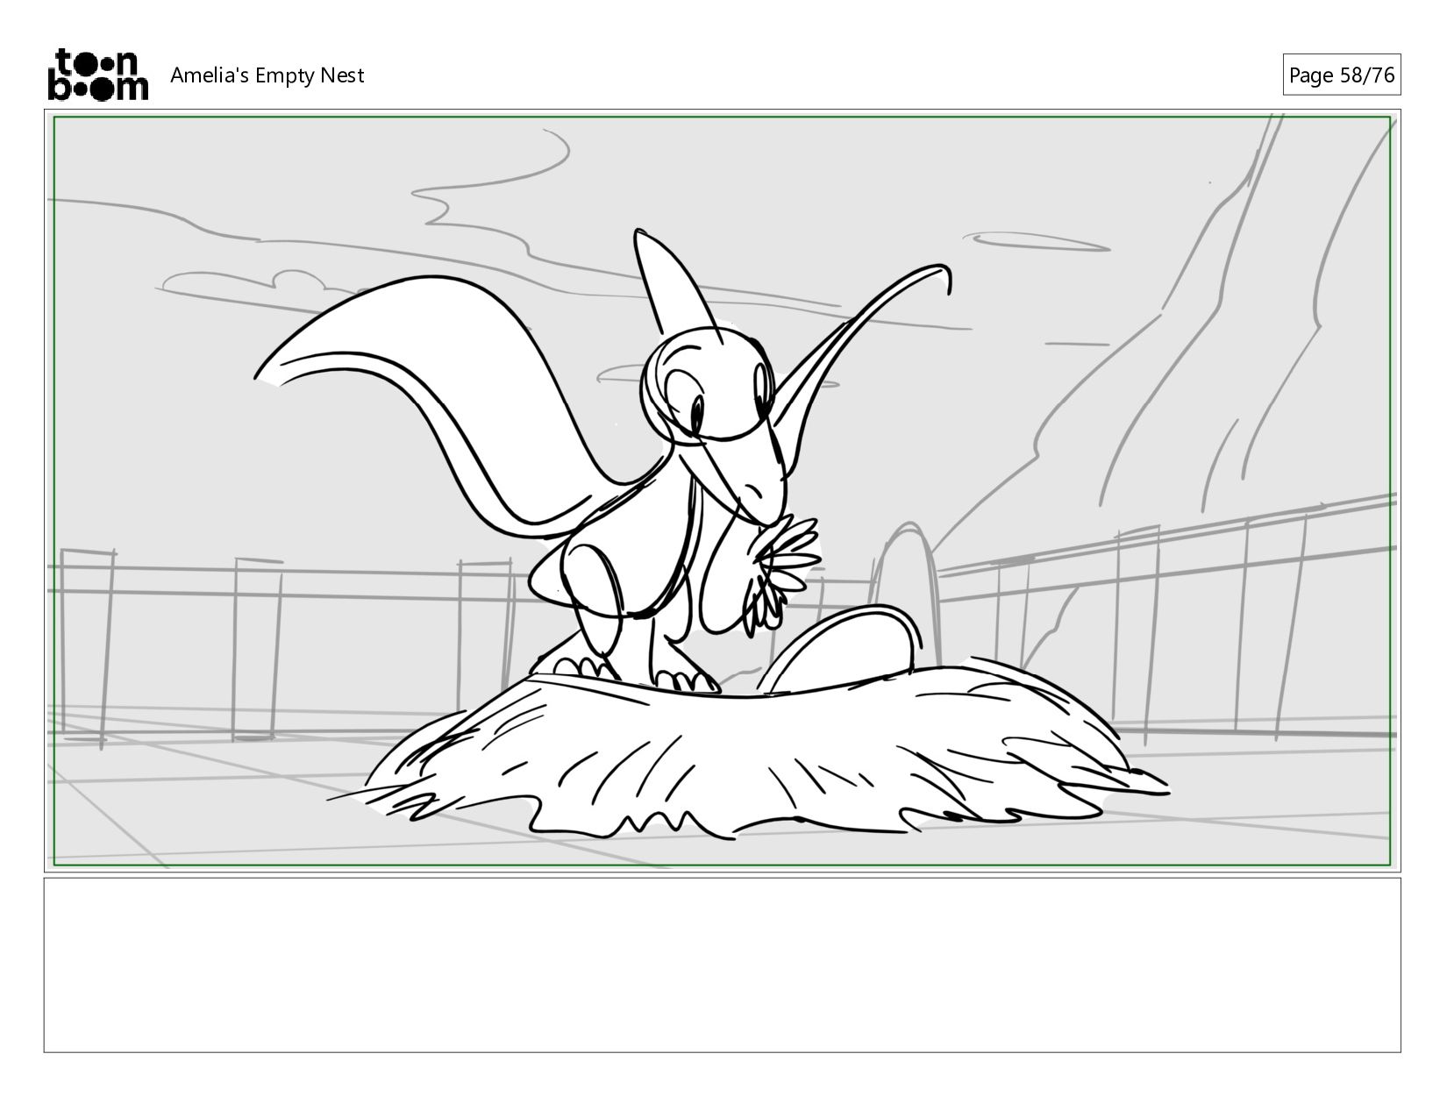
Task: Select the title "Amelia's Empty Nest"
Action: (x=267, y=75)
